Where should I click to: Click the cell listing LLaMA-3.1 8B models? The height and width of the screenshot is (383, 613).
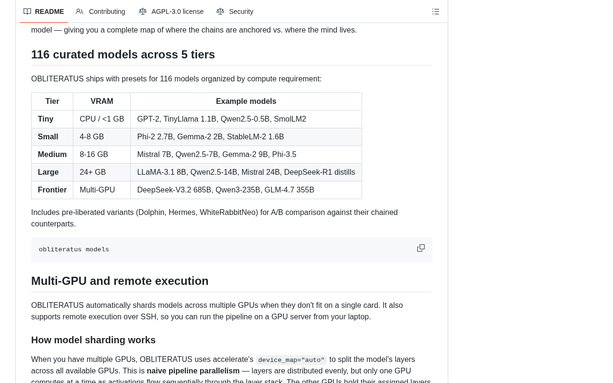(x=246, y=172)
